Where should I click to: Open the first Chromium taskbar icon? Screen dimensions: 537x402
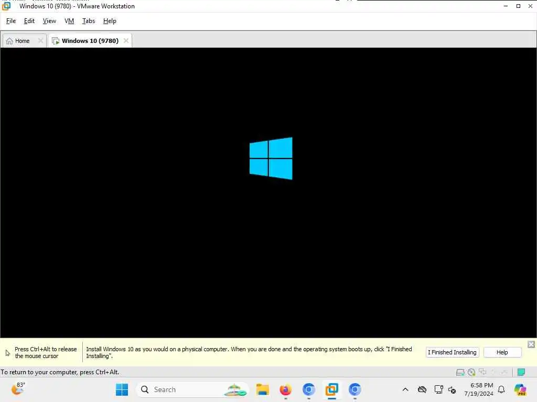pos(308,389)
